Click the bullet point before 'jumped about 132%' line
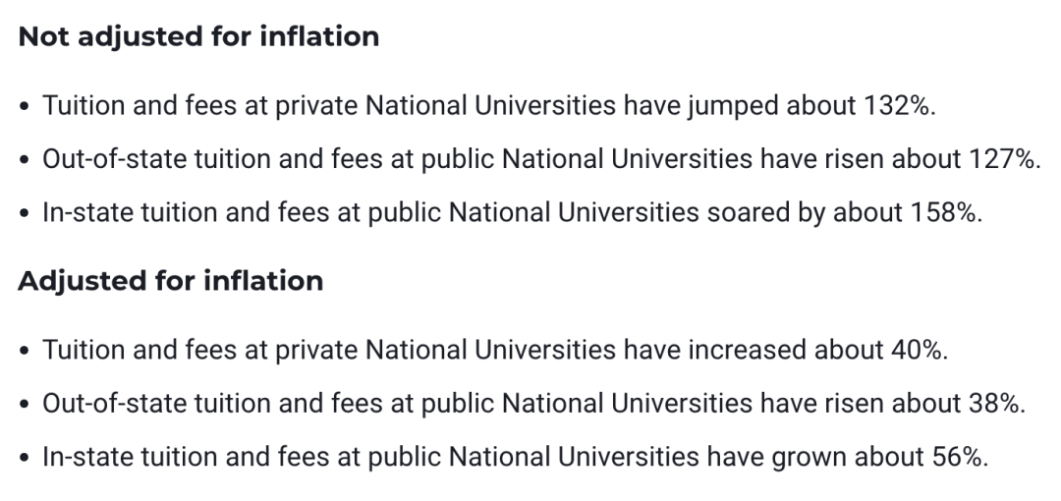 click(x=25, y=106)
